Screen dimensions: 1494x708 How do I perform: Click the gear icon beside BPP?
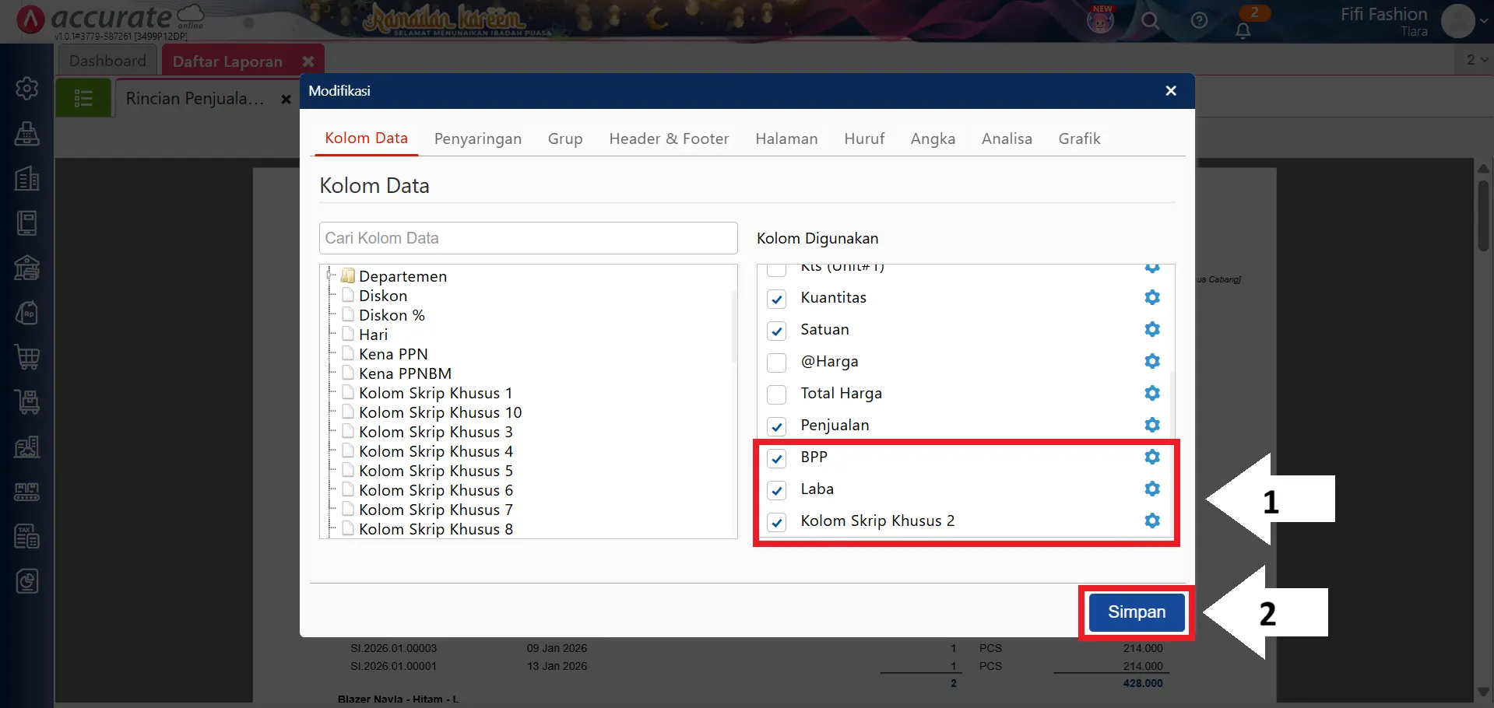[x=1152, y=457]
